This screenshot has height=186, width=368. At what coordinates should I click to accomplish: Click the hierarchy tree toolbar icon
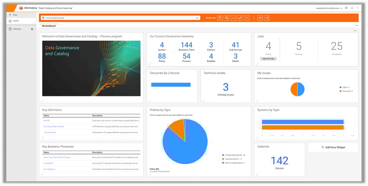tap(267, 18)
